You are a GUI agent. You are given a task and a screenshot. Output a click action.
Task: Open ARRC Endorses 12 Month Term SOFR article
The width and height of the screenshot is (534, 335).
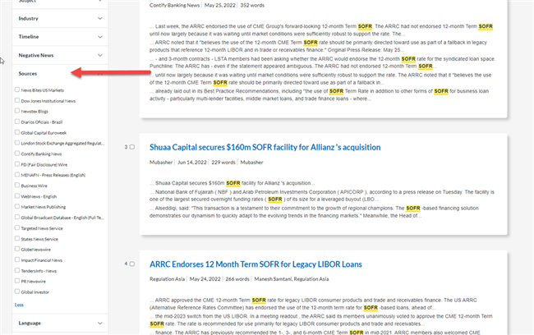(255, 264)
